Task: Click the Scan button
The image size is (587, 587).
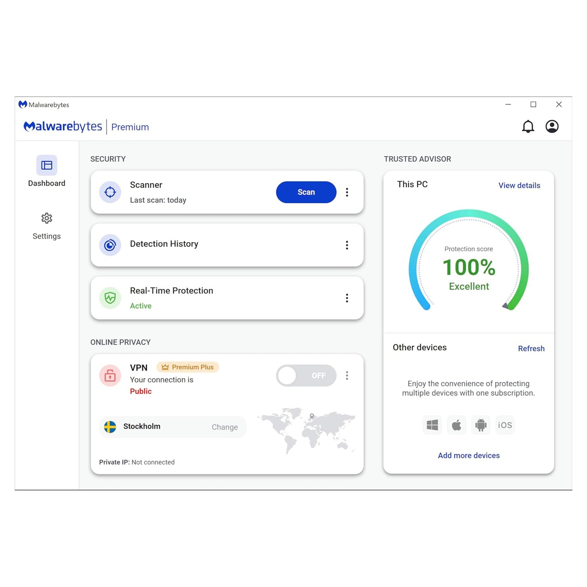Action: point(306,192)
